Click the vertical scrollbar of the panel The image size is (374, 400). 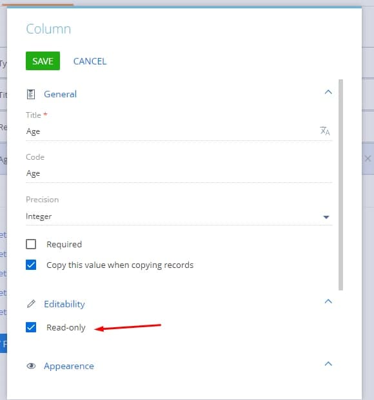(x=340, y=185)
